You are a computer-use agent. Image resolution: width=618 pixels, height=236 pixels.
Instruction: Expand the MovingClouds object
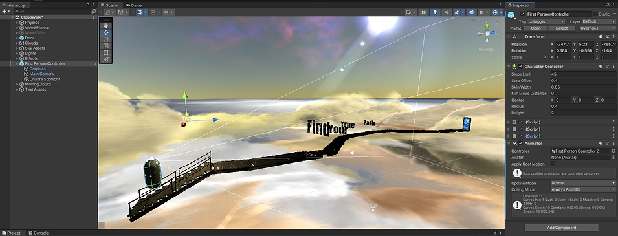[x=17, y=84]
